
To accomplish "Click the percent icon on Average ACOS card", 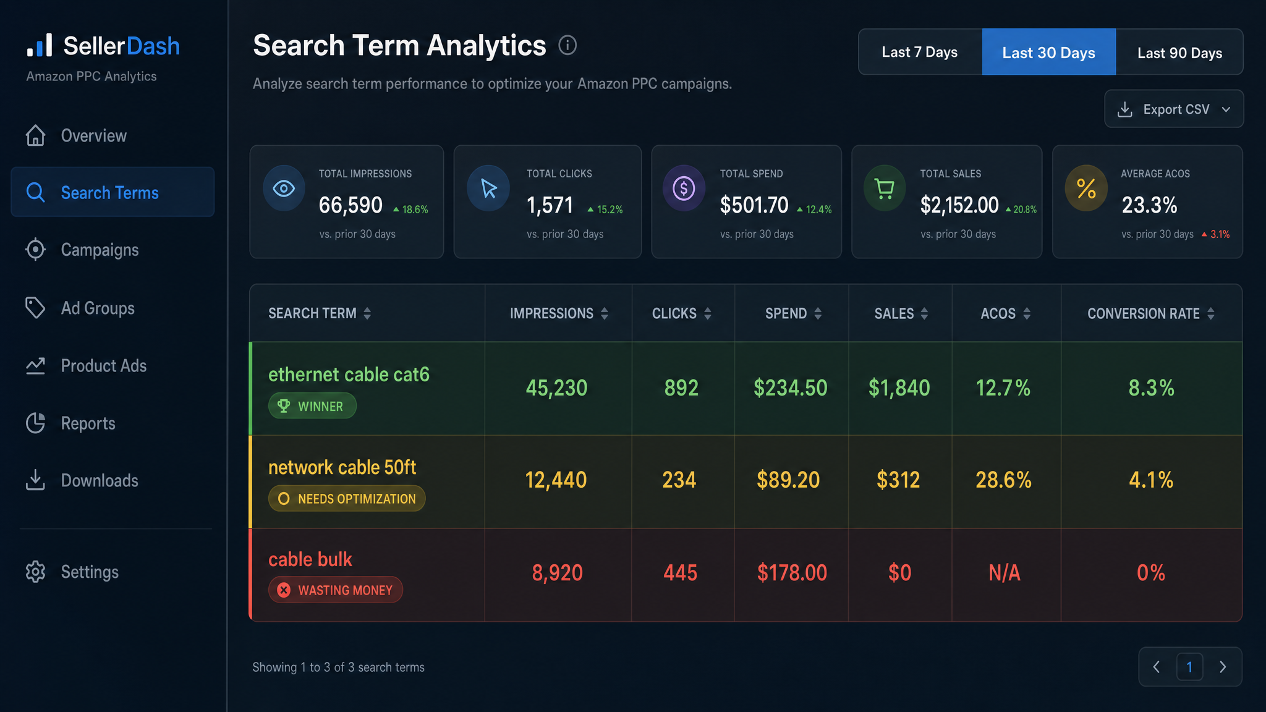I will coord(1086,189).
